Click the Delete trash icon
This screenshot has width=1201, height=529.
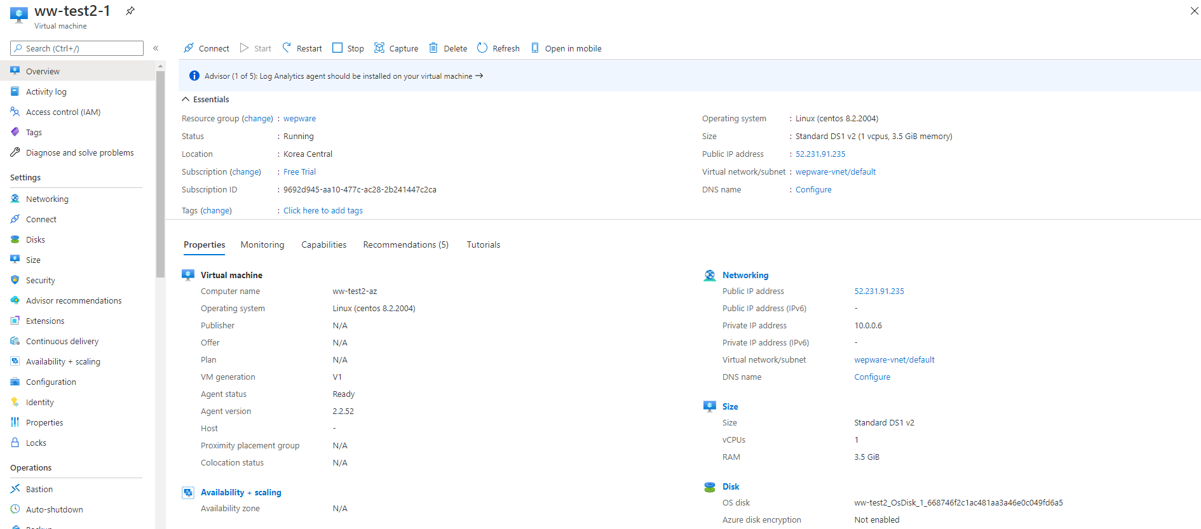[433, 48]
